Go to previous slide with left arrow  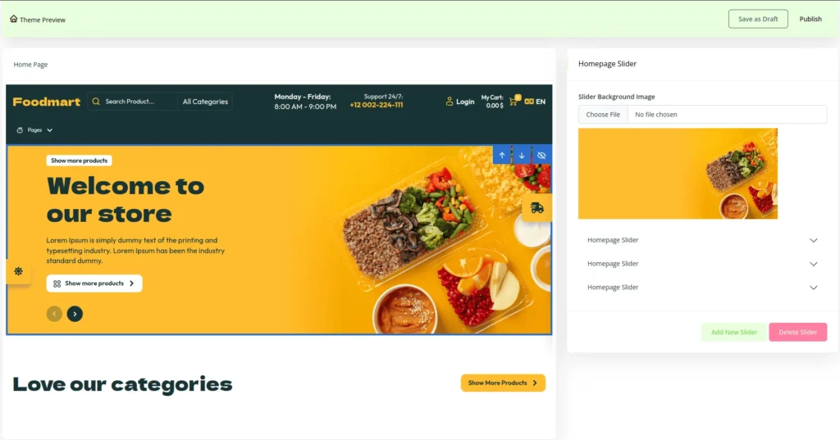pyautogui.click(x=54, y=314)
